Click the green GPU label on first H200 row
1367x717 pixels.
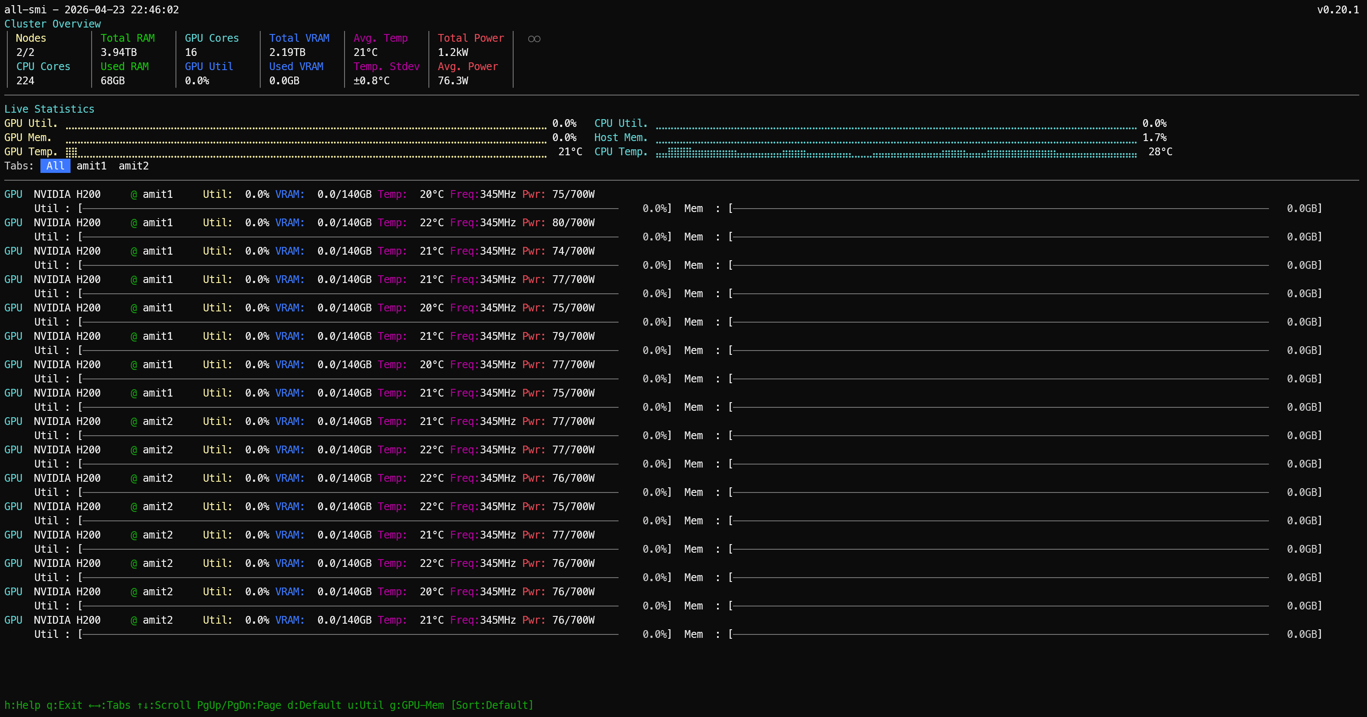click(13, 194)
